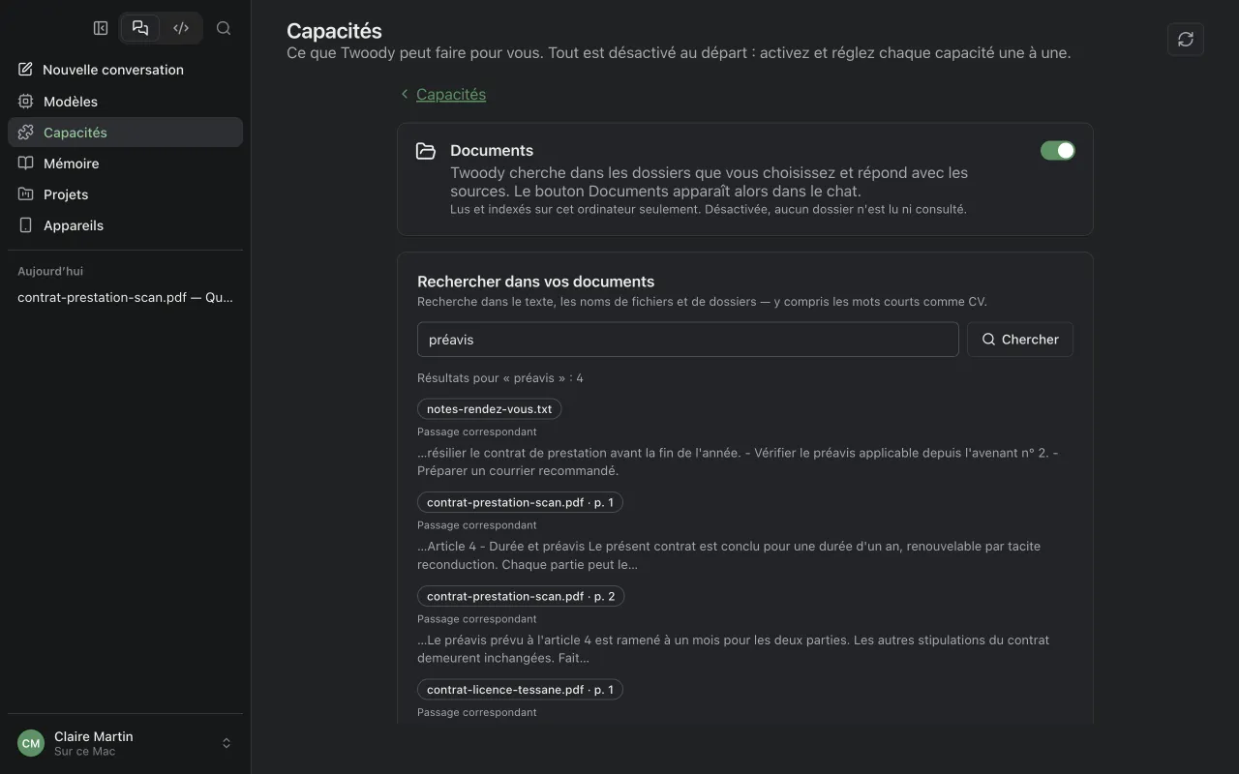The height and width of the screenshot is (774, 1239).
Task: Open the Mémoire section
Action: [x=125, y=164]
